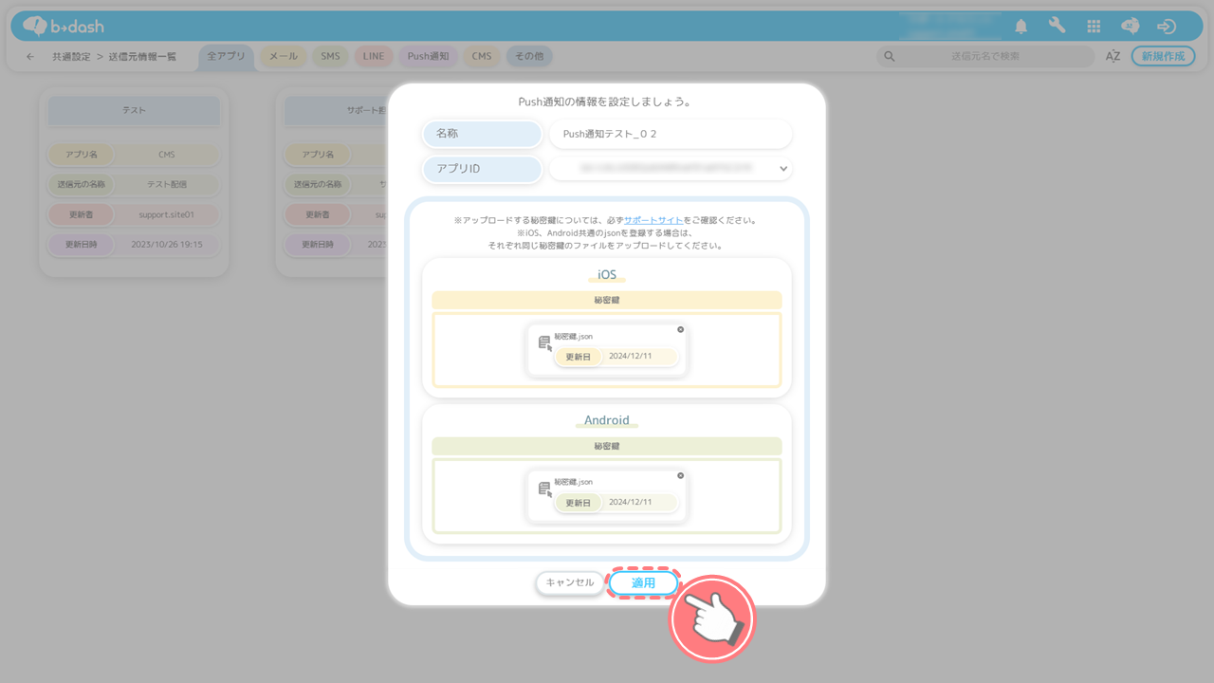The width and height of the screenshot is (1214, 683).
Task: Click the chat support icon in header
Action: pos(1130,27)
